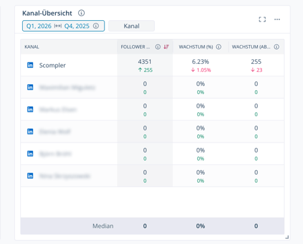Click the Median growth value 0%
This screenshot has width=303, height=244.
pos(201,226)
